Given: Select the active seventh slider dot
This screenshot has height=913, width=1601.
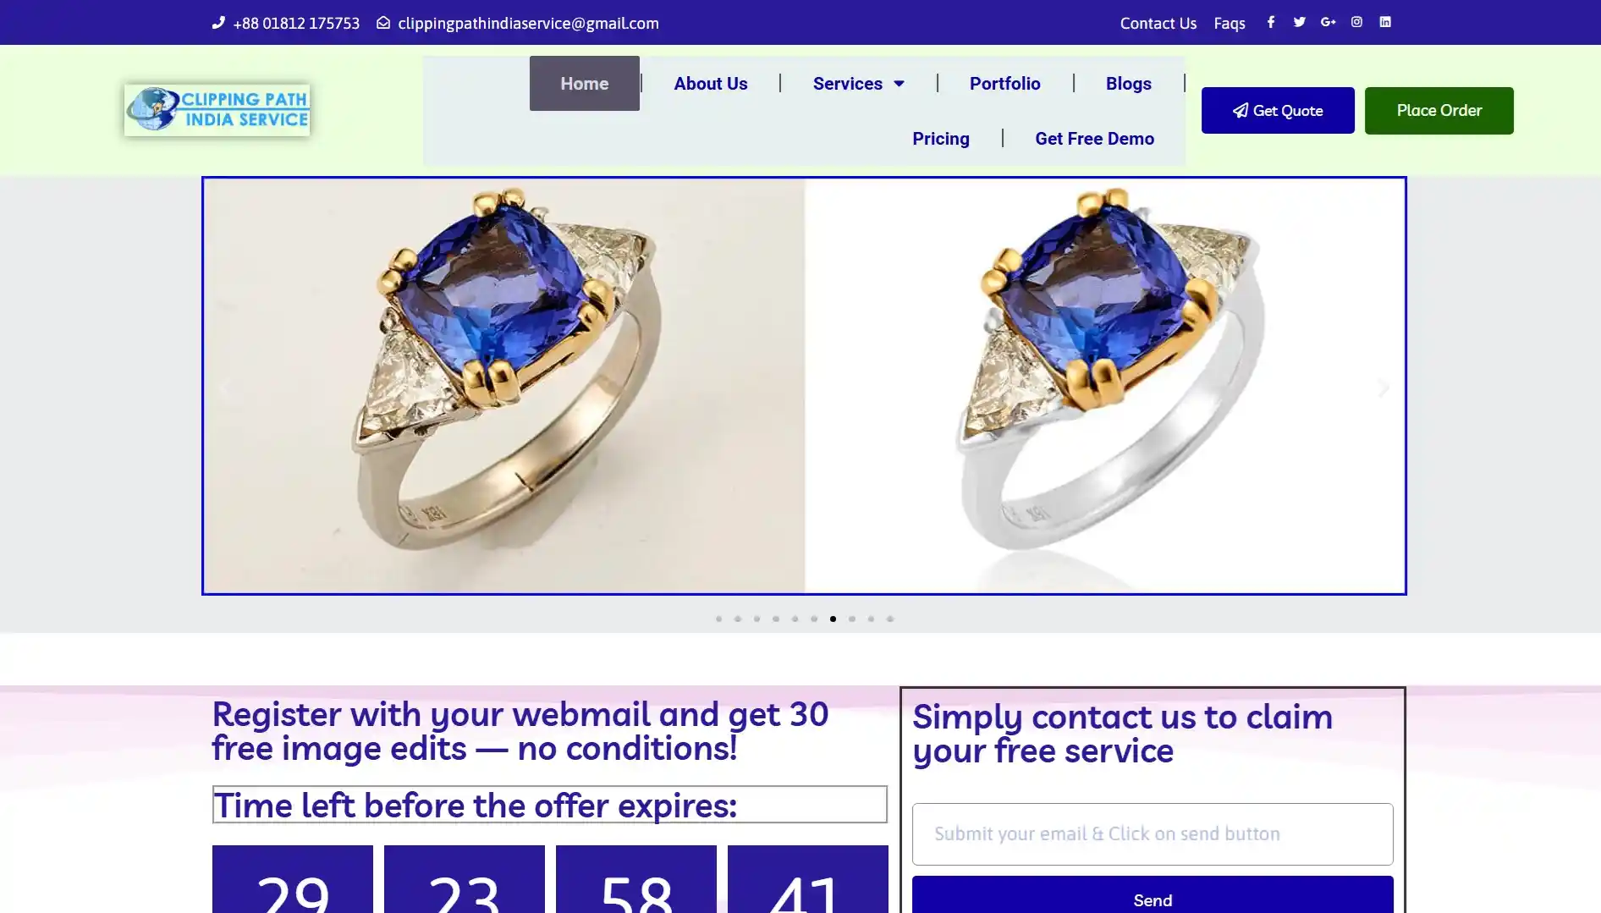Looking at the screenshot, I should (833, 619).
